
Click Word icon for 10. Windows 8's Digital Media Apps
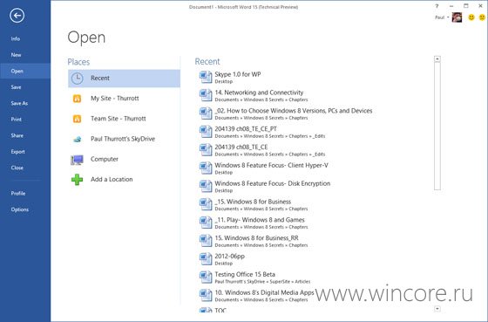206,295
